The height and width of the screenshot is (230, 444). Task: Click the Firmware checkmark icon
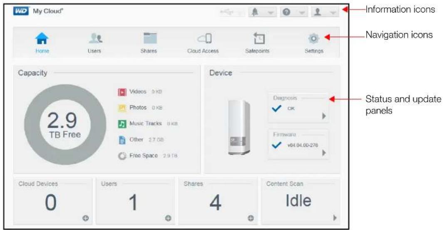click(x=276, y=145)
